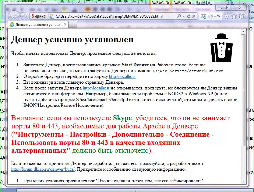The width and height of the screenshot is (254, 192).
Task: Click the heading 'Денвер успешно установлен'
Action: 72,39
